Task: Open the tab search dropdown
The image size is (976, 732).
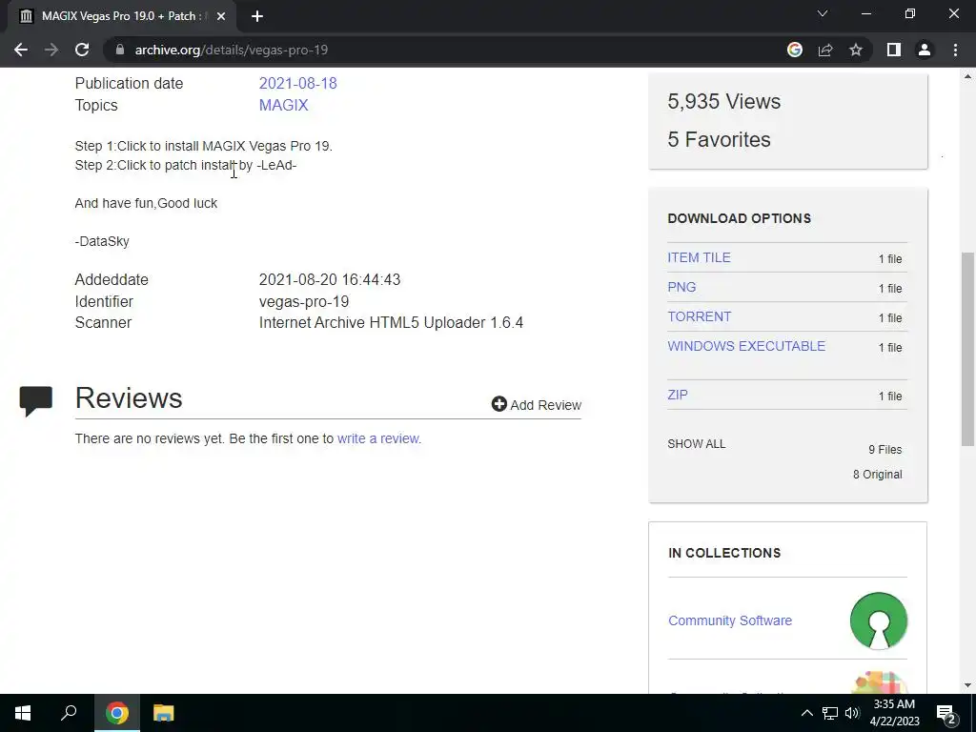Action: coord(823,13)
